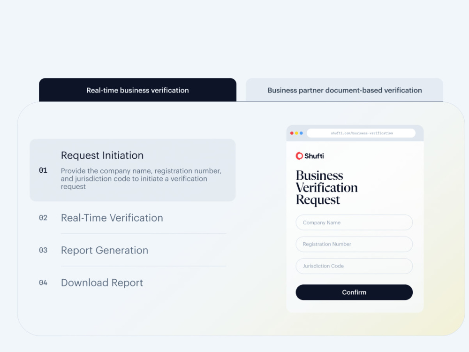Screen dimensions: 469x352
Task: Expand the Report Generation step
Action: coord(105,250)
